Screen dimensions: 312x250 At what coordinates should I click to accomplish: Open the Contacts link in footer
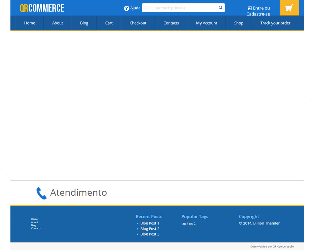[36, 228]
